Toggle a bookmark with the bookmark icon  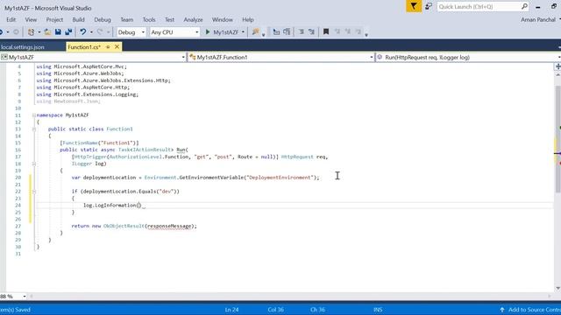point(326,32)
